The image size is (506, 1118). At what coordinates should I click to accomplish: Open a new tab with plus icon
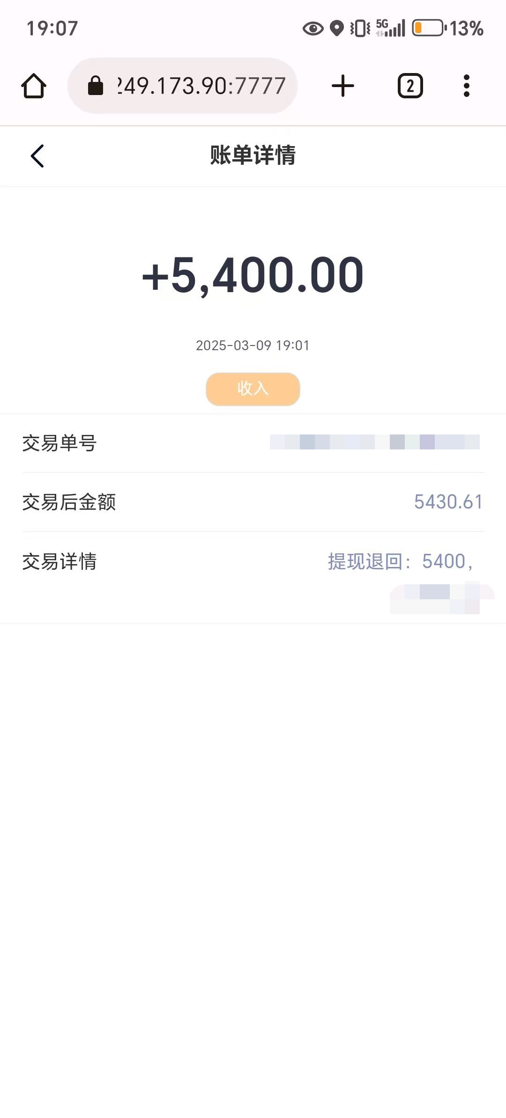coord(342,86)
